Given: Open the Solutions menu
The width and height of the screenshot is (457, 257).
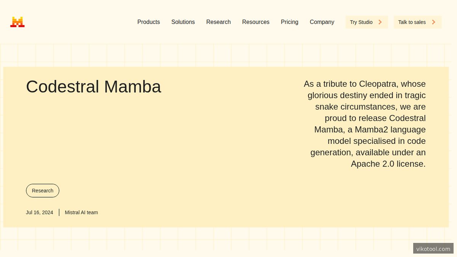Looking at the screenshot, I should (183, 22).
